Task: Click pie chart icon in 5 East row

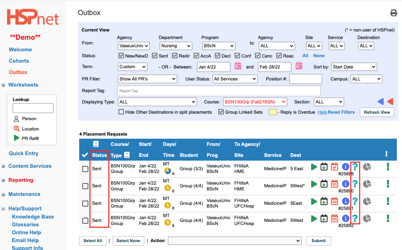Action: click(367, 167)
